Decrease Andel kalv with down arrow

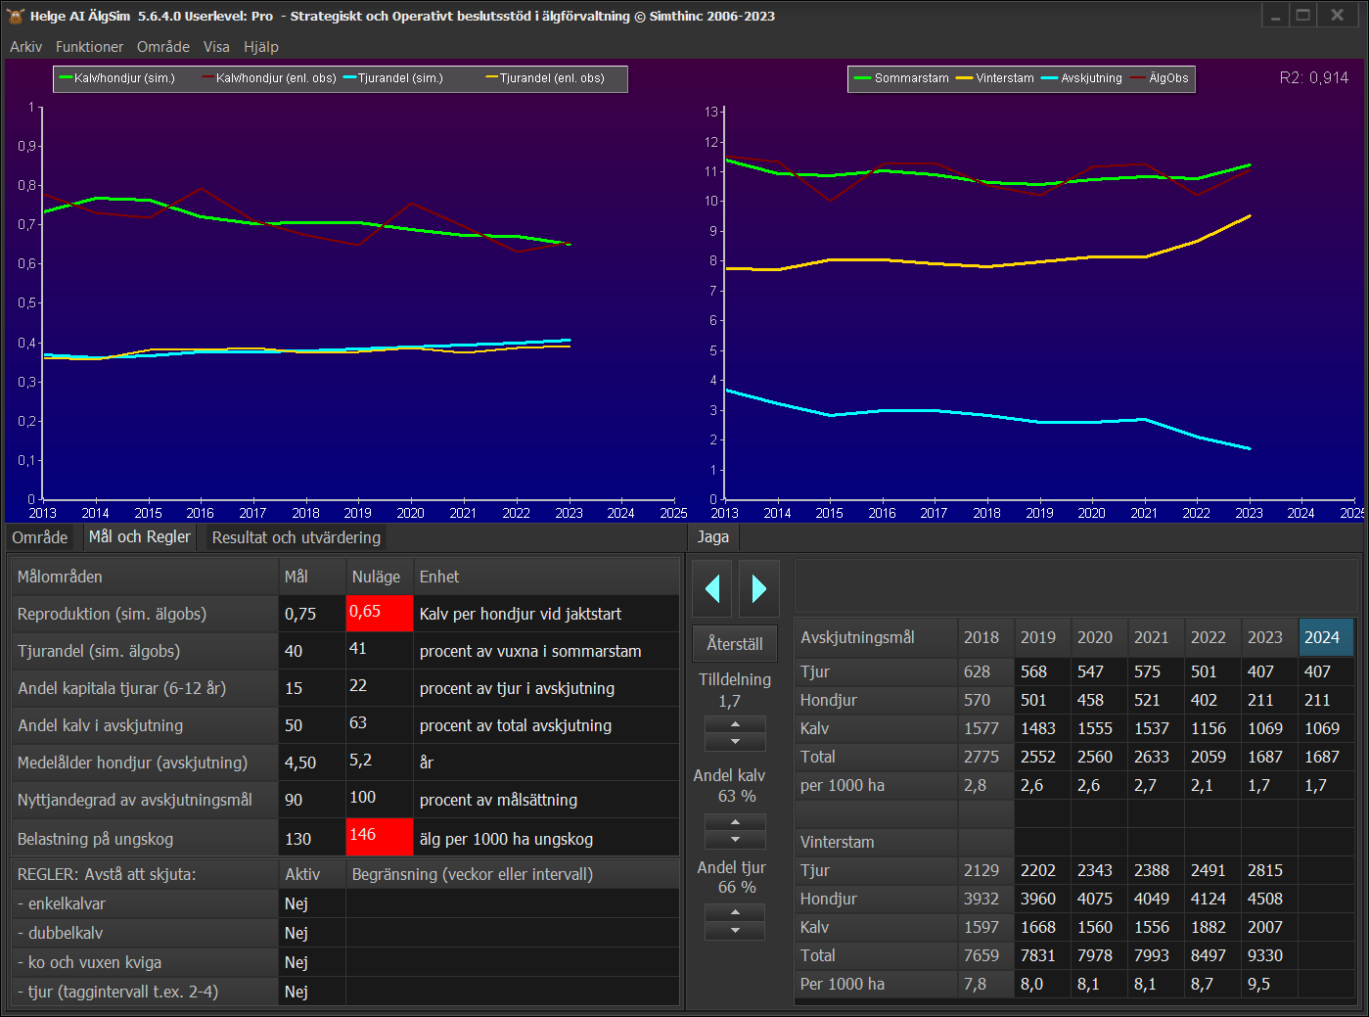[735, 839]
